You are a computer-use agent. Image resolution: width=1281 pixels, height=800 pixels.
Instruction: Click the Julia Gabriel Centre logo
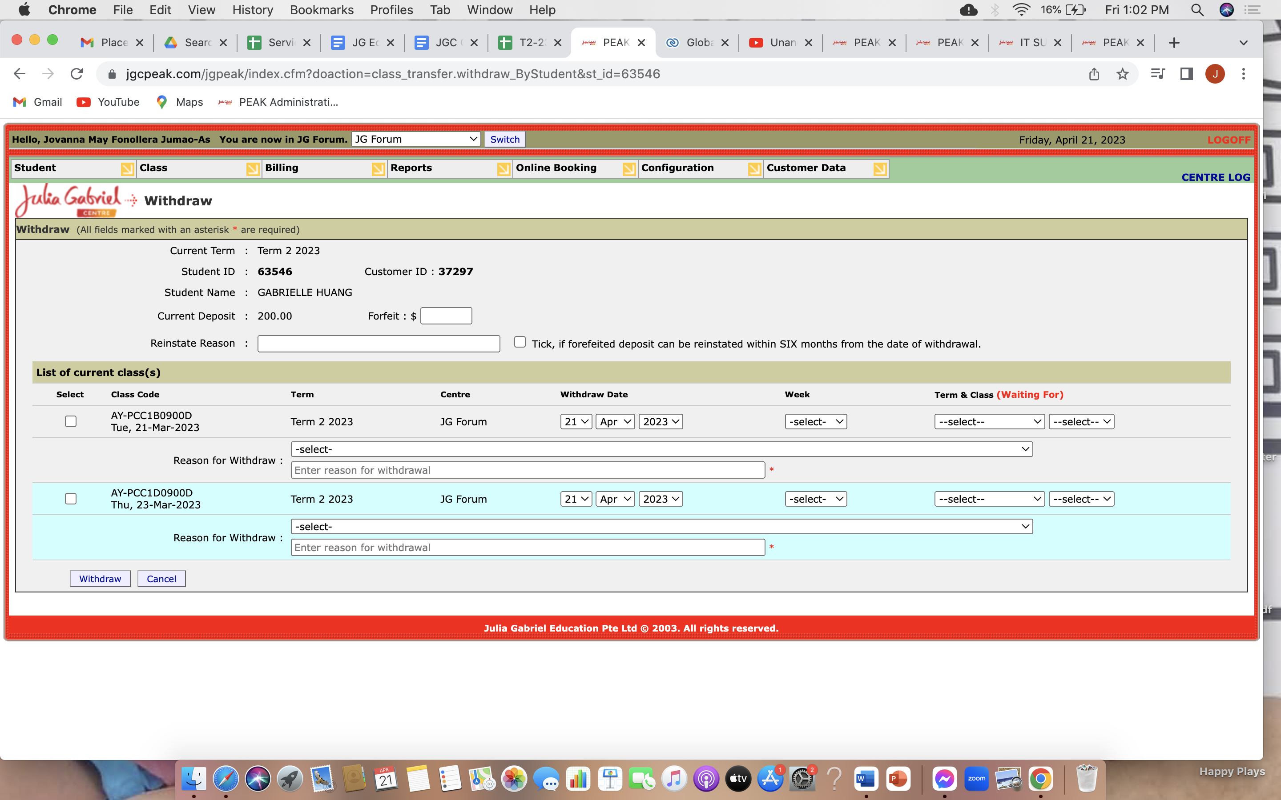coord(69,200)
